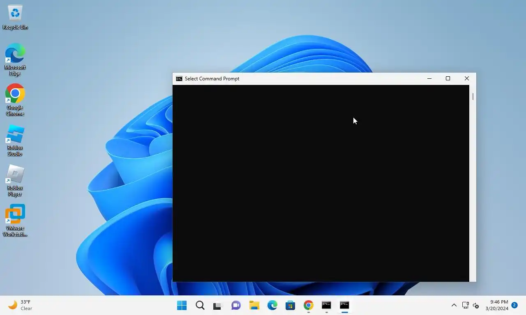Open the weather widget showing 33°F Clear
The image size is (526, 315).
click(x=21, y=305)
